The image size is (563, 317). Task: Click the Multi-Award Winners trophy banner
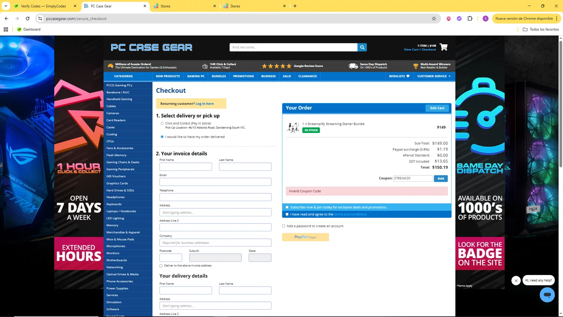432,66
